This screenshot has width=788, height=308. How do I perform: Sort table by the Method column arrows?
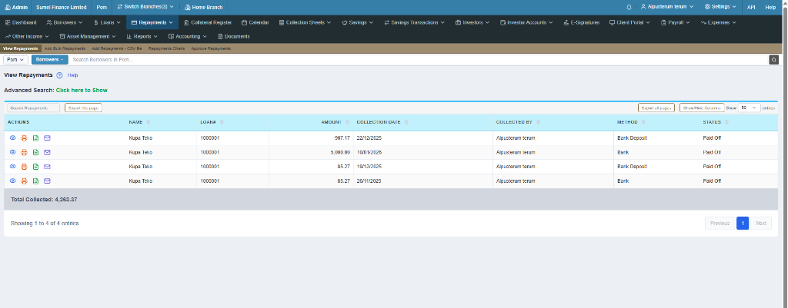(x=643, y=122)
